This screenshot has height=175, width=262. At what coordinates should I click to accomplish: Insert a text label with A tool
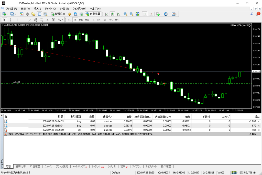point(47,20)
